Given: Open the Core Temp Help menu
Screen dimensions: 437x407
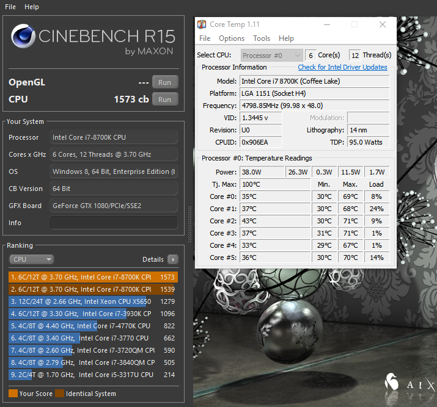Looking at the screenshot, I should pyautogui.click(x=286, y=38).
